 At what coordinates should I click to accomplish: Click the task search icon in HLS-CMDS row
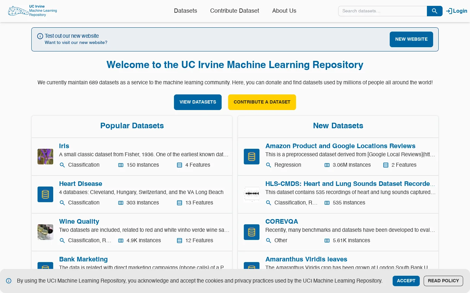269,203
